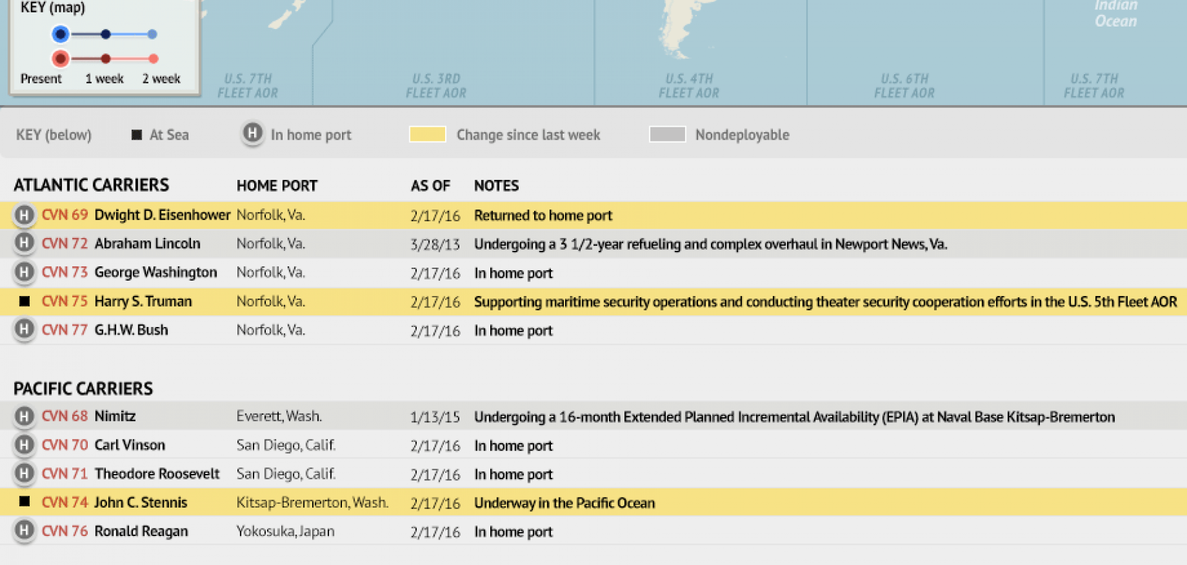Image resolution: width=1187 pixels, height=565 pixels.
Task: Select CVN 68 hull number
Action: (65, 416)
